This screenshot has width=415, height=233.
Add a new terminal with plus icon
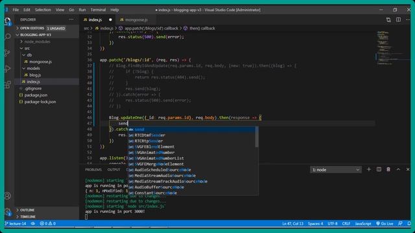369,170
